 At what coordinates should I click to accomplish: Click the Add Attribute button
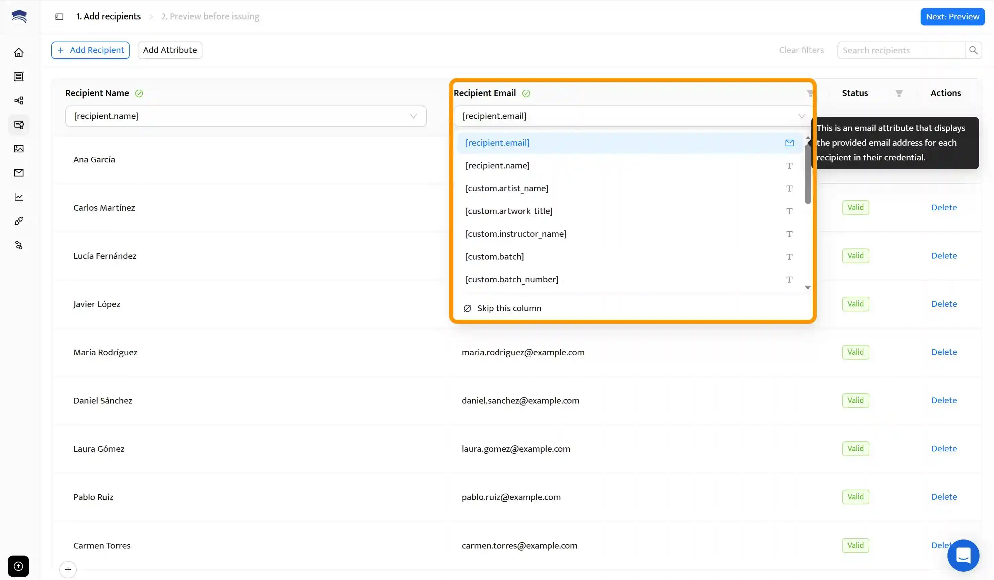tap(170, 50)
